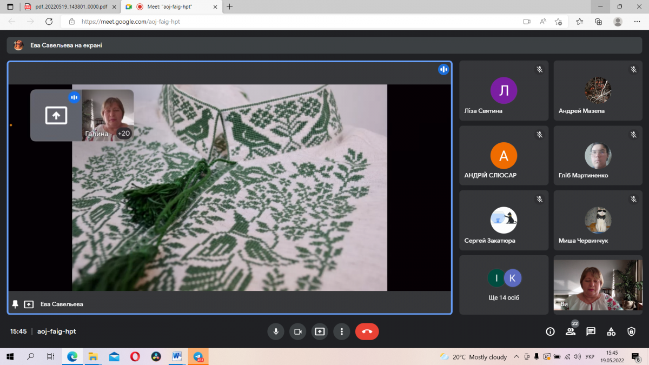
Task: Select Гліб Мартиненко's participant tile
Action: pyautogui.click(x=598, y=156)
